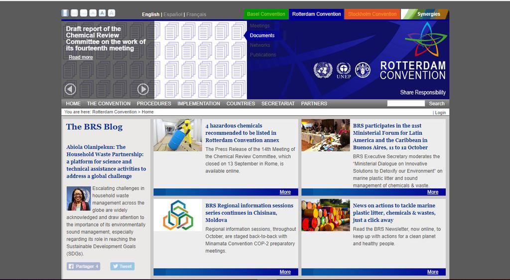Go to next banner slide arrow
This screenshot has width=510, height=280.
coord(143,89)
